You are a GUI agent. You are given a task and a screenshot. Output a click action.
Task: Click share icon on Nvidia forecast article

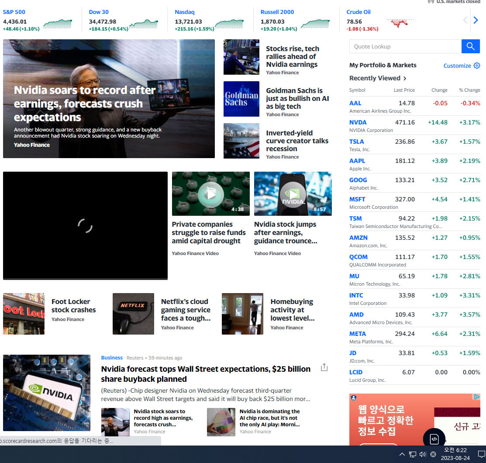tap(324, 367)
